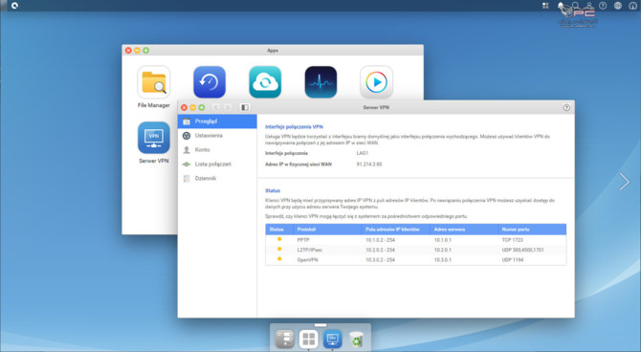641x352 pixels.
Task: Open the globe language icon in top bar
Action: coord(618,6)
